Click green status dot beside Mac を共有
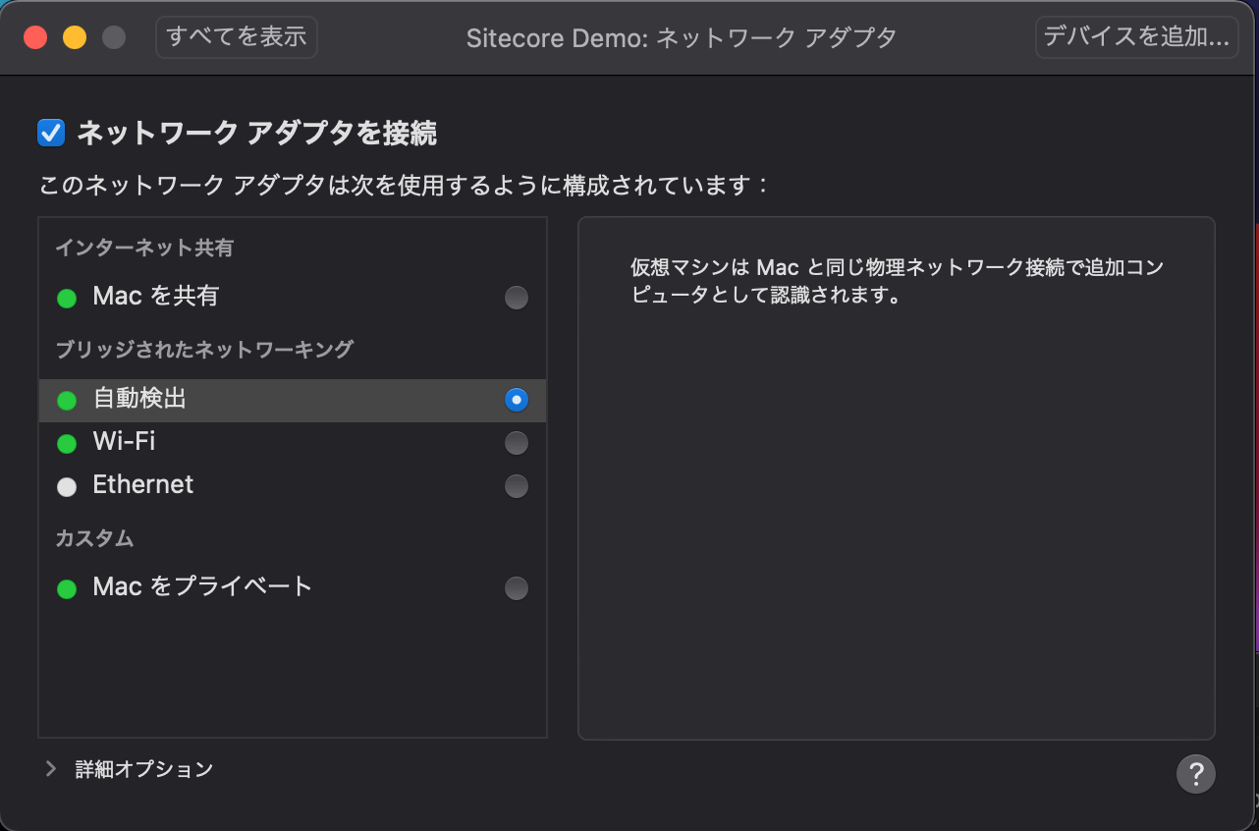This screenshot has width=1259, height=831. click(67, 299)
